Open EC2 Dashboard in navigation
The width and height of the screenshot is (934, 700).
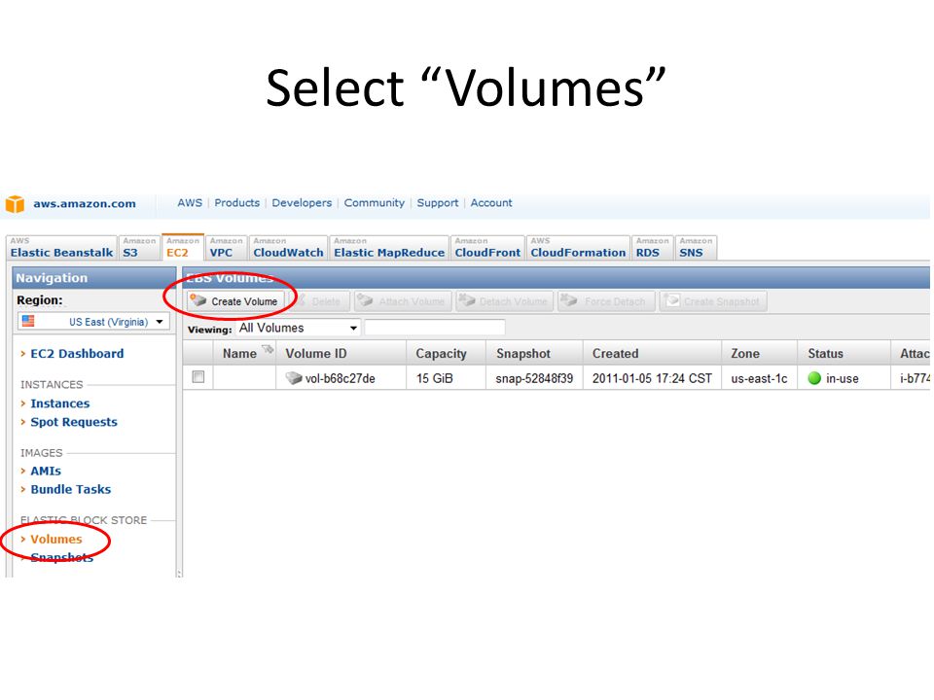click(77, 354)
